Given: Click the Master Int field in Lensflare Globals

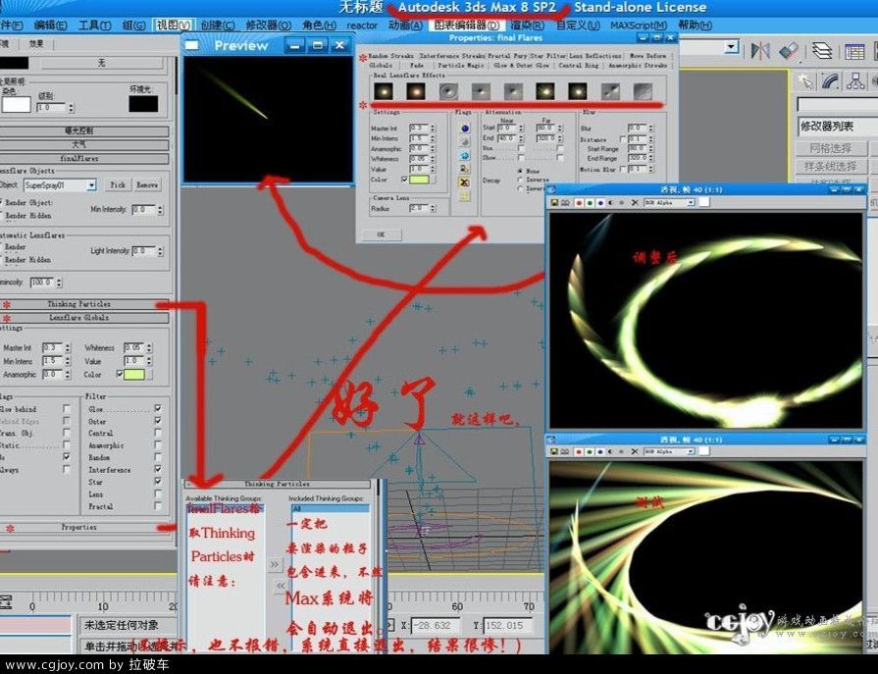Looking at the screenshot, I should (53, 347).
